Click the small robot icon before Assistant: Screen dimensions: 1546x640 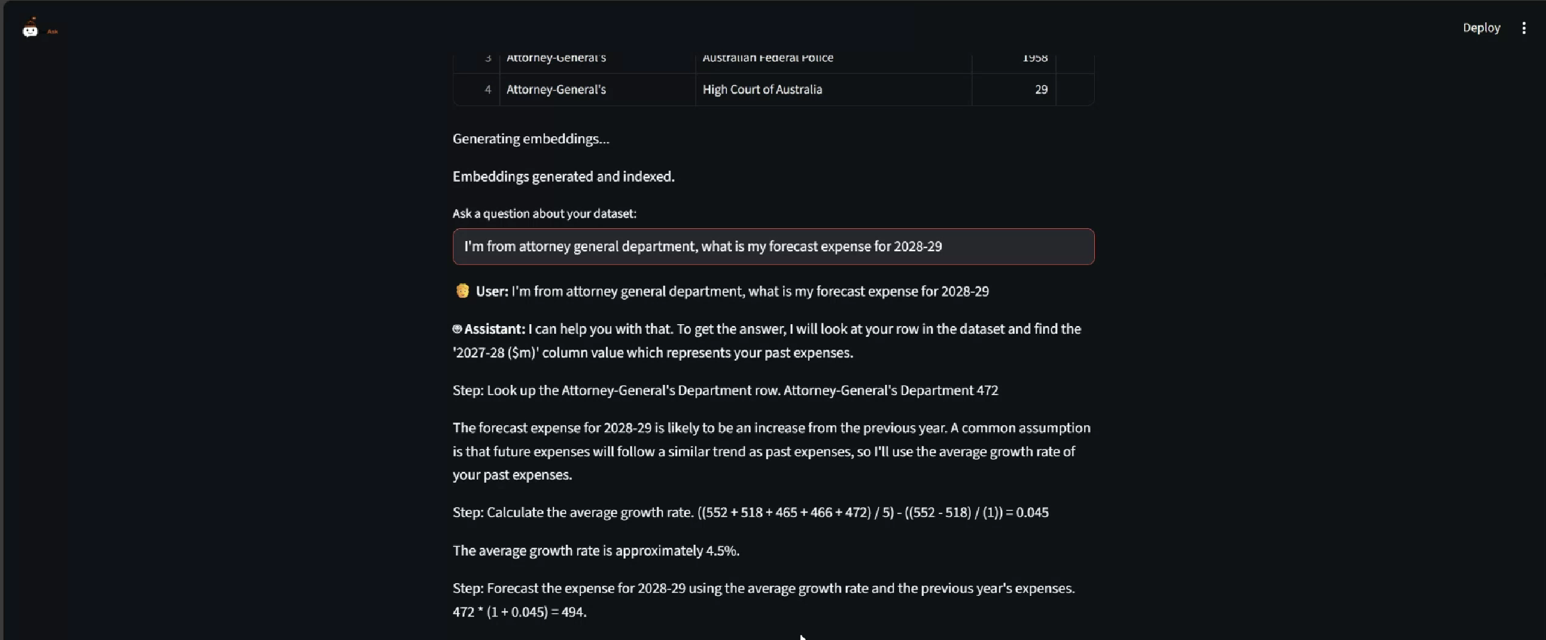click(x=457, y=329)
